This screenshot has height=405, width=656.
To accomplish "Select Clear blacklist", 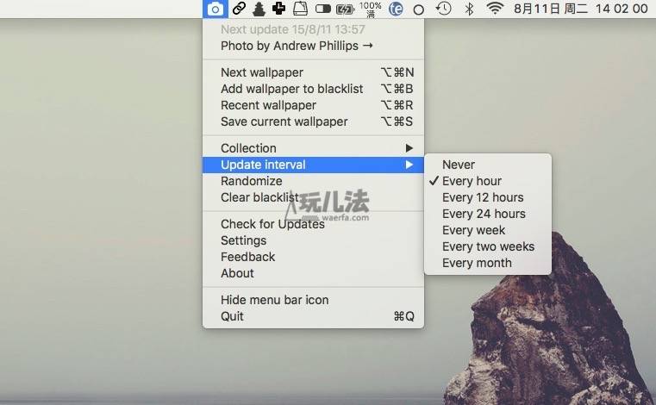I will [x=314, y=197].
